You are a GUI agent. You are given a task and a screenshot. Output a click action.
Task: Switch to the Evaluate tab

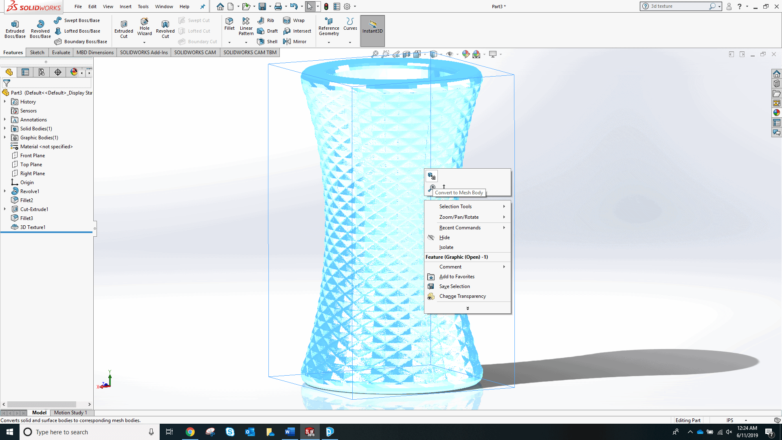[61, 53]
